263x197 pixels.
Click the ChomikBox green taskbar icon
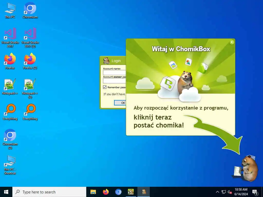(131, 192)
